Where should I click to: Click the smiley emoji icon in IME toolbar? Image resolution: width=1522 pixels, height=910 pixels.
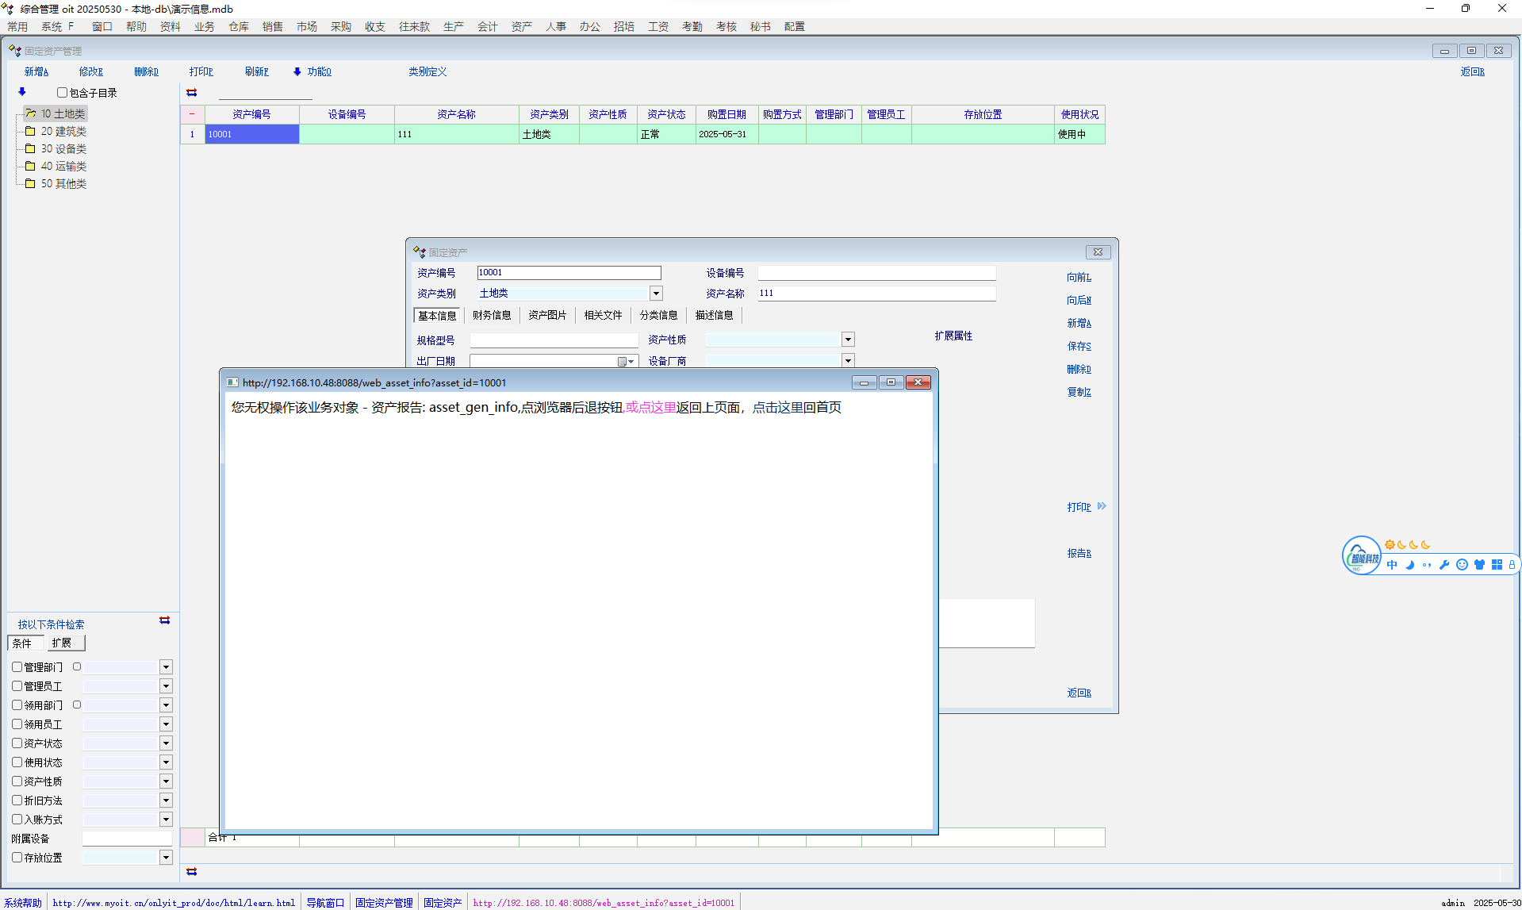(1462, 565)
